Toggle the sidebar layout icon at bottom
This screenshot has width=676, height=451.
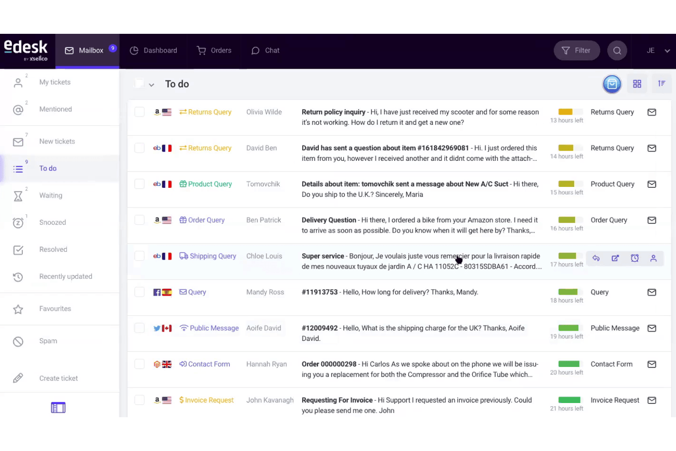tap(58, 408)
